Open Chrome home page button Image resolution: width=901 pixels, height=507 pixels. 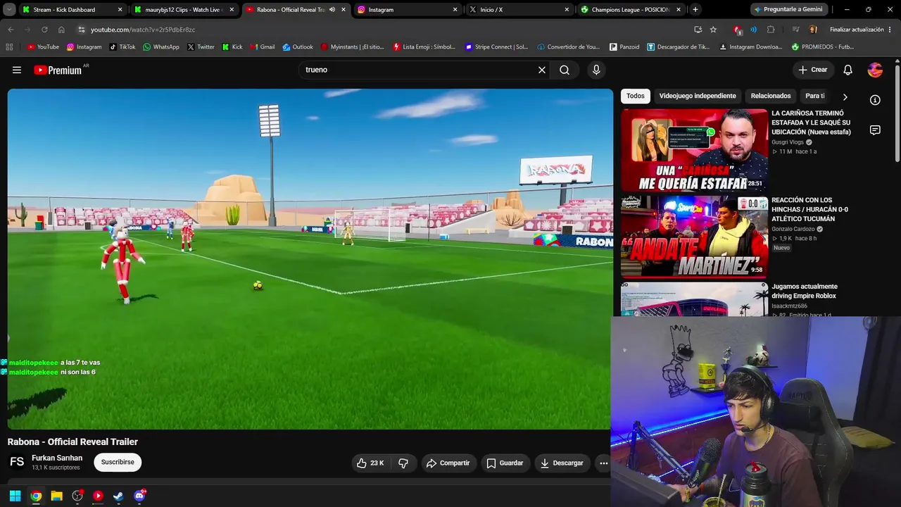[61, 30]
